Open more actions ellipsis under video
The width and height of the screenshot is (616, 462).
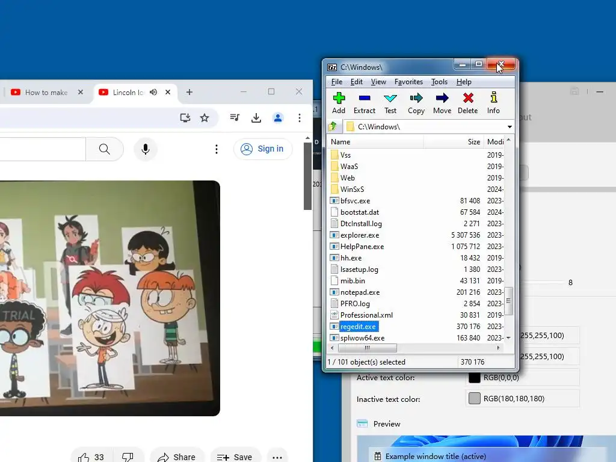click(x=277, y=457)
